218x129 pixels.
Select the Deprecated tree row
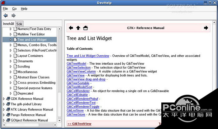tap(30, 93)
